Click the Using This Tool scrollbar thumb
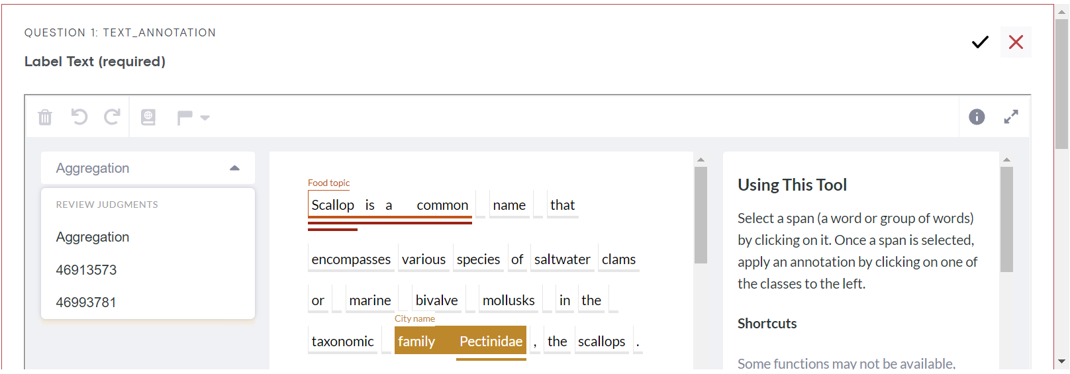1070x374 pixels. [x=1006, y=219]
